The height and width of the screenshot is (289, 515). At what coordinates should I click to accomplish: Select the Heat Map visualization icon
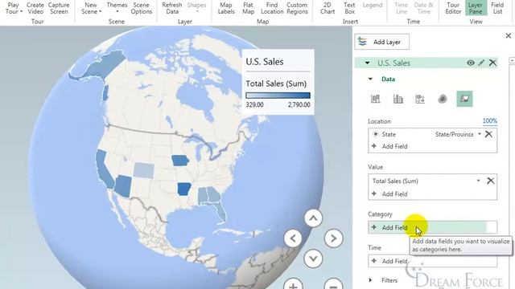tap(443, 99)
